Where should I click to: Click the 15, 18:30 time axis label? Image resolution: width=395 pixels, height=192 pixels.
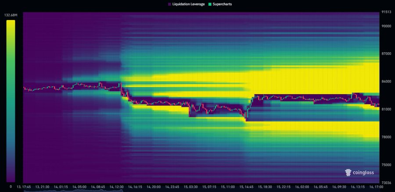(265, 187)
